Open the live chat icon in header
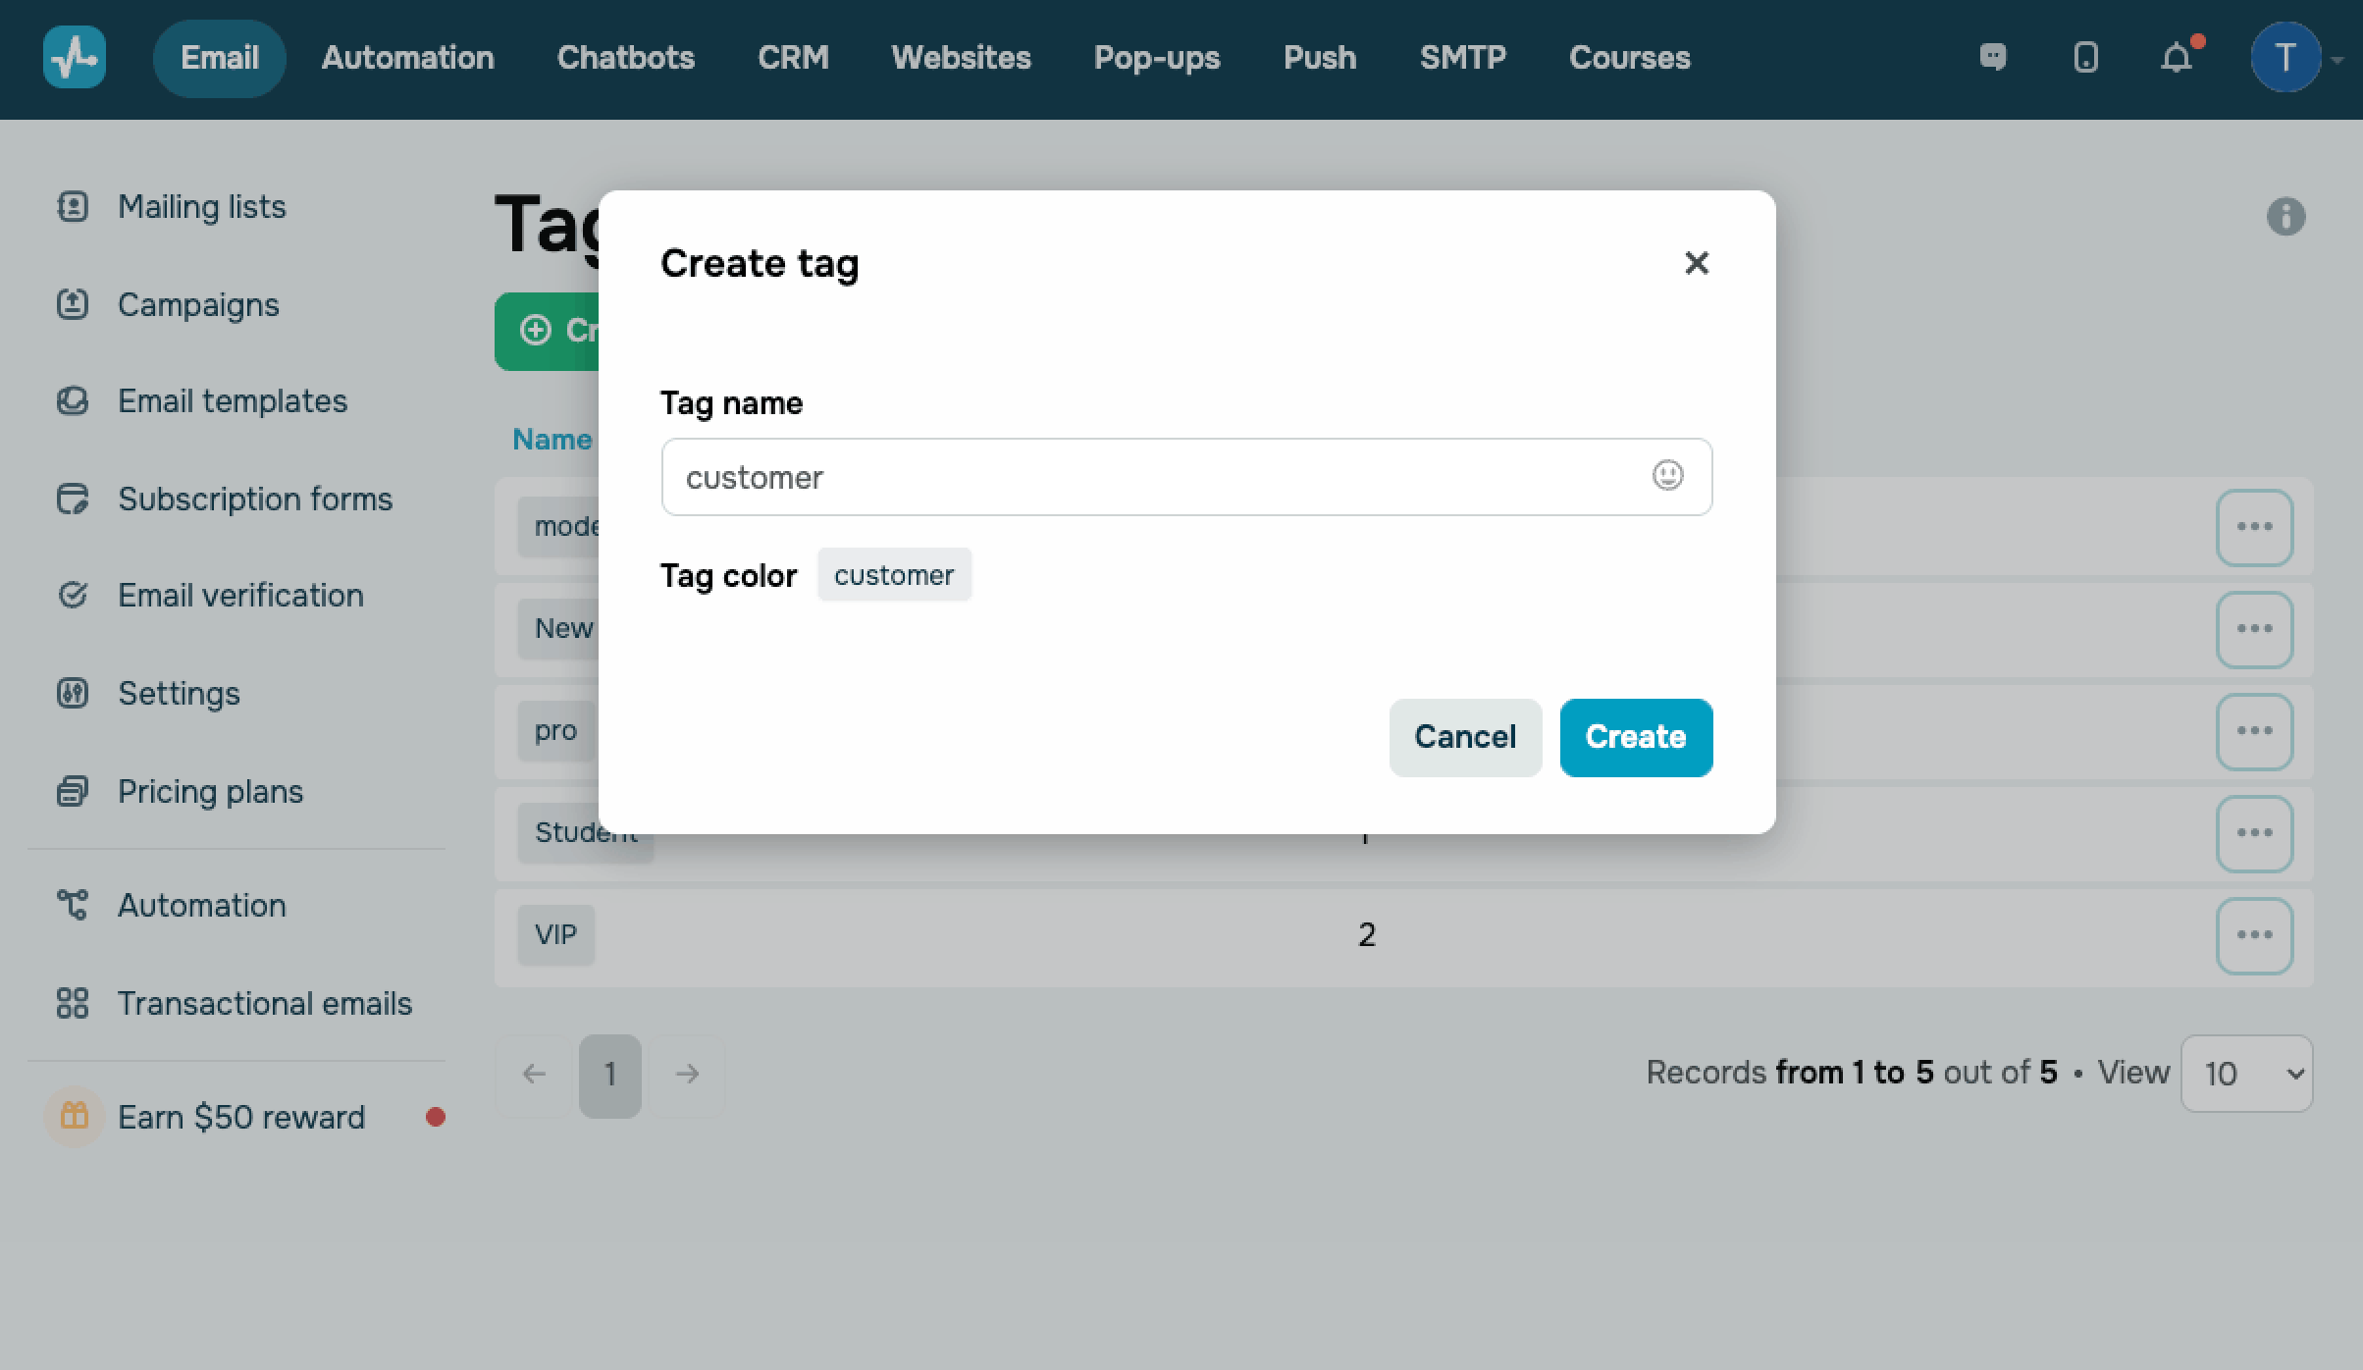 pyautogui.click(x=1993, y=58)
